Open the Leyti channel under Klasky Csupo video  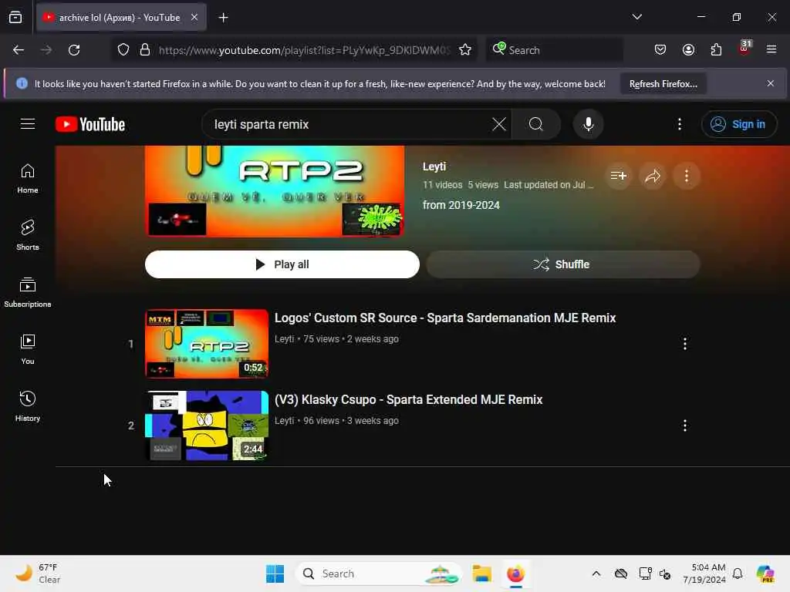284,421
